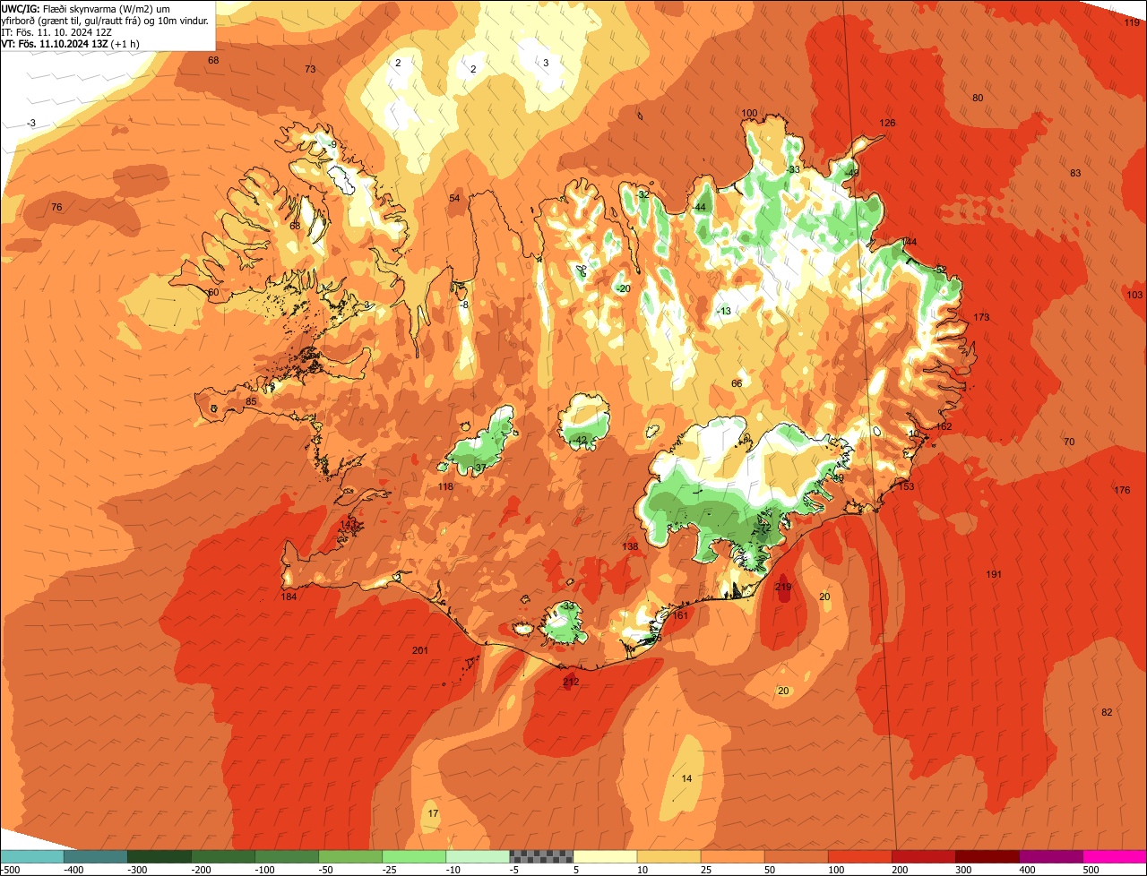Pick the dark teal legend swatch from -400 to -300
This screenshot has height=876, width=1147.
[96, 856]
